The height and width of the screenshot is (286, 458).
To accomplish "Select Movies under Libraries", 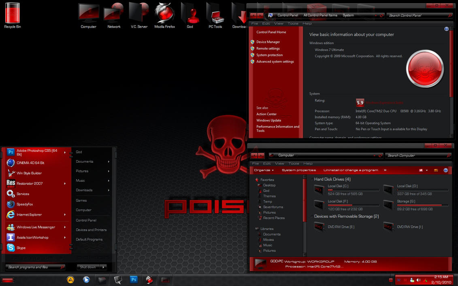I will [268, 239].
